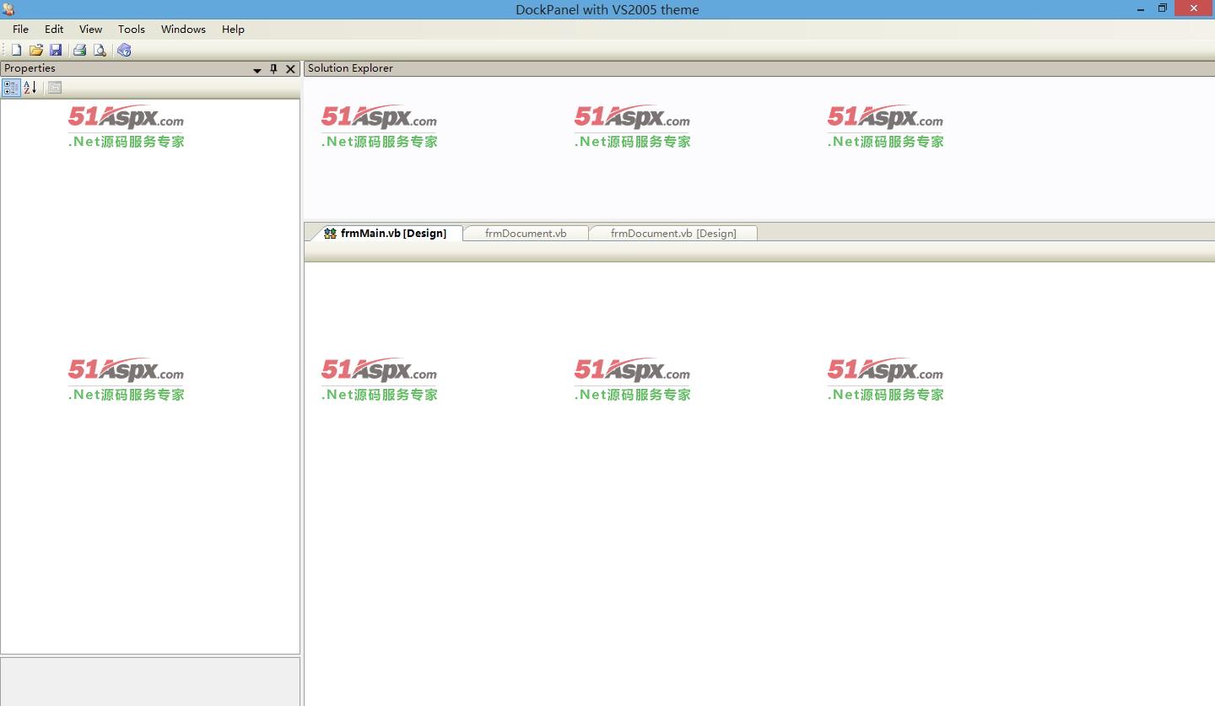This screenshot has height=706, width=1215.
Task: Open the Help book icon
Action: tap(124, 50)
